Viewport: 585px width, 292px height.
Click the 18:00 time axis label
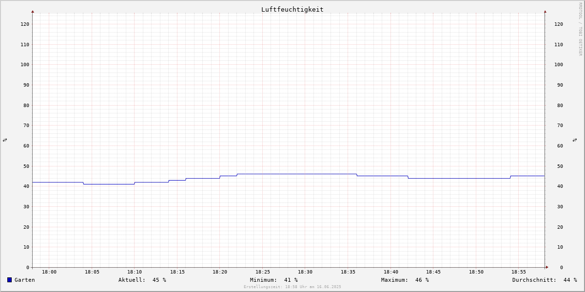(49, 272)
